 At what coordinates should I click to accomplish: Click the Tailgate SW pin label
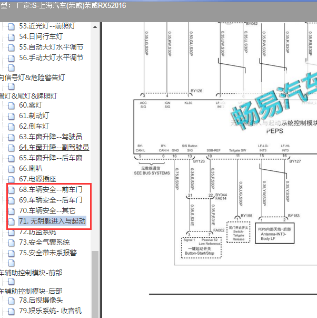237,150
